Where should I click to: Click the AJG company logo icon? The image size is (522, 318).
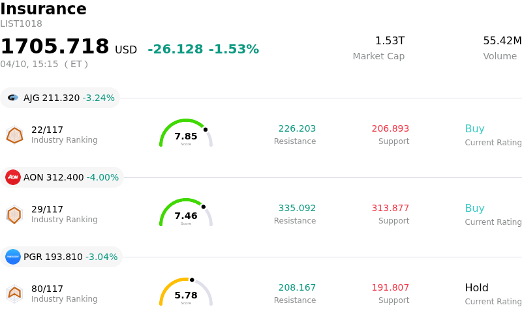[13, 98]
